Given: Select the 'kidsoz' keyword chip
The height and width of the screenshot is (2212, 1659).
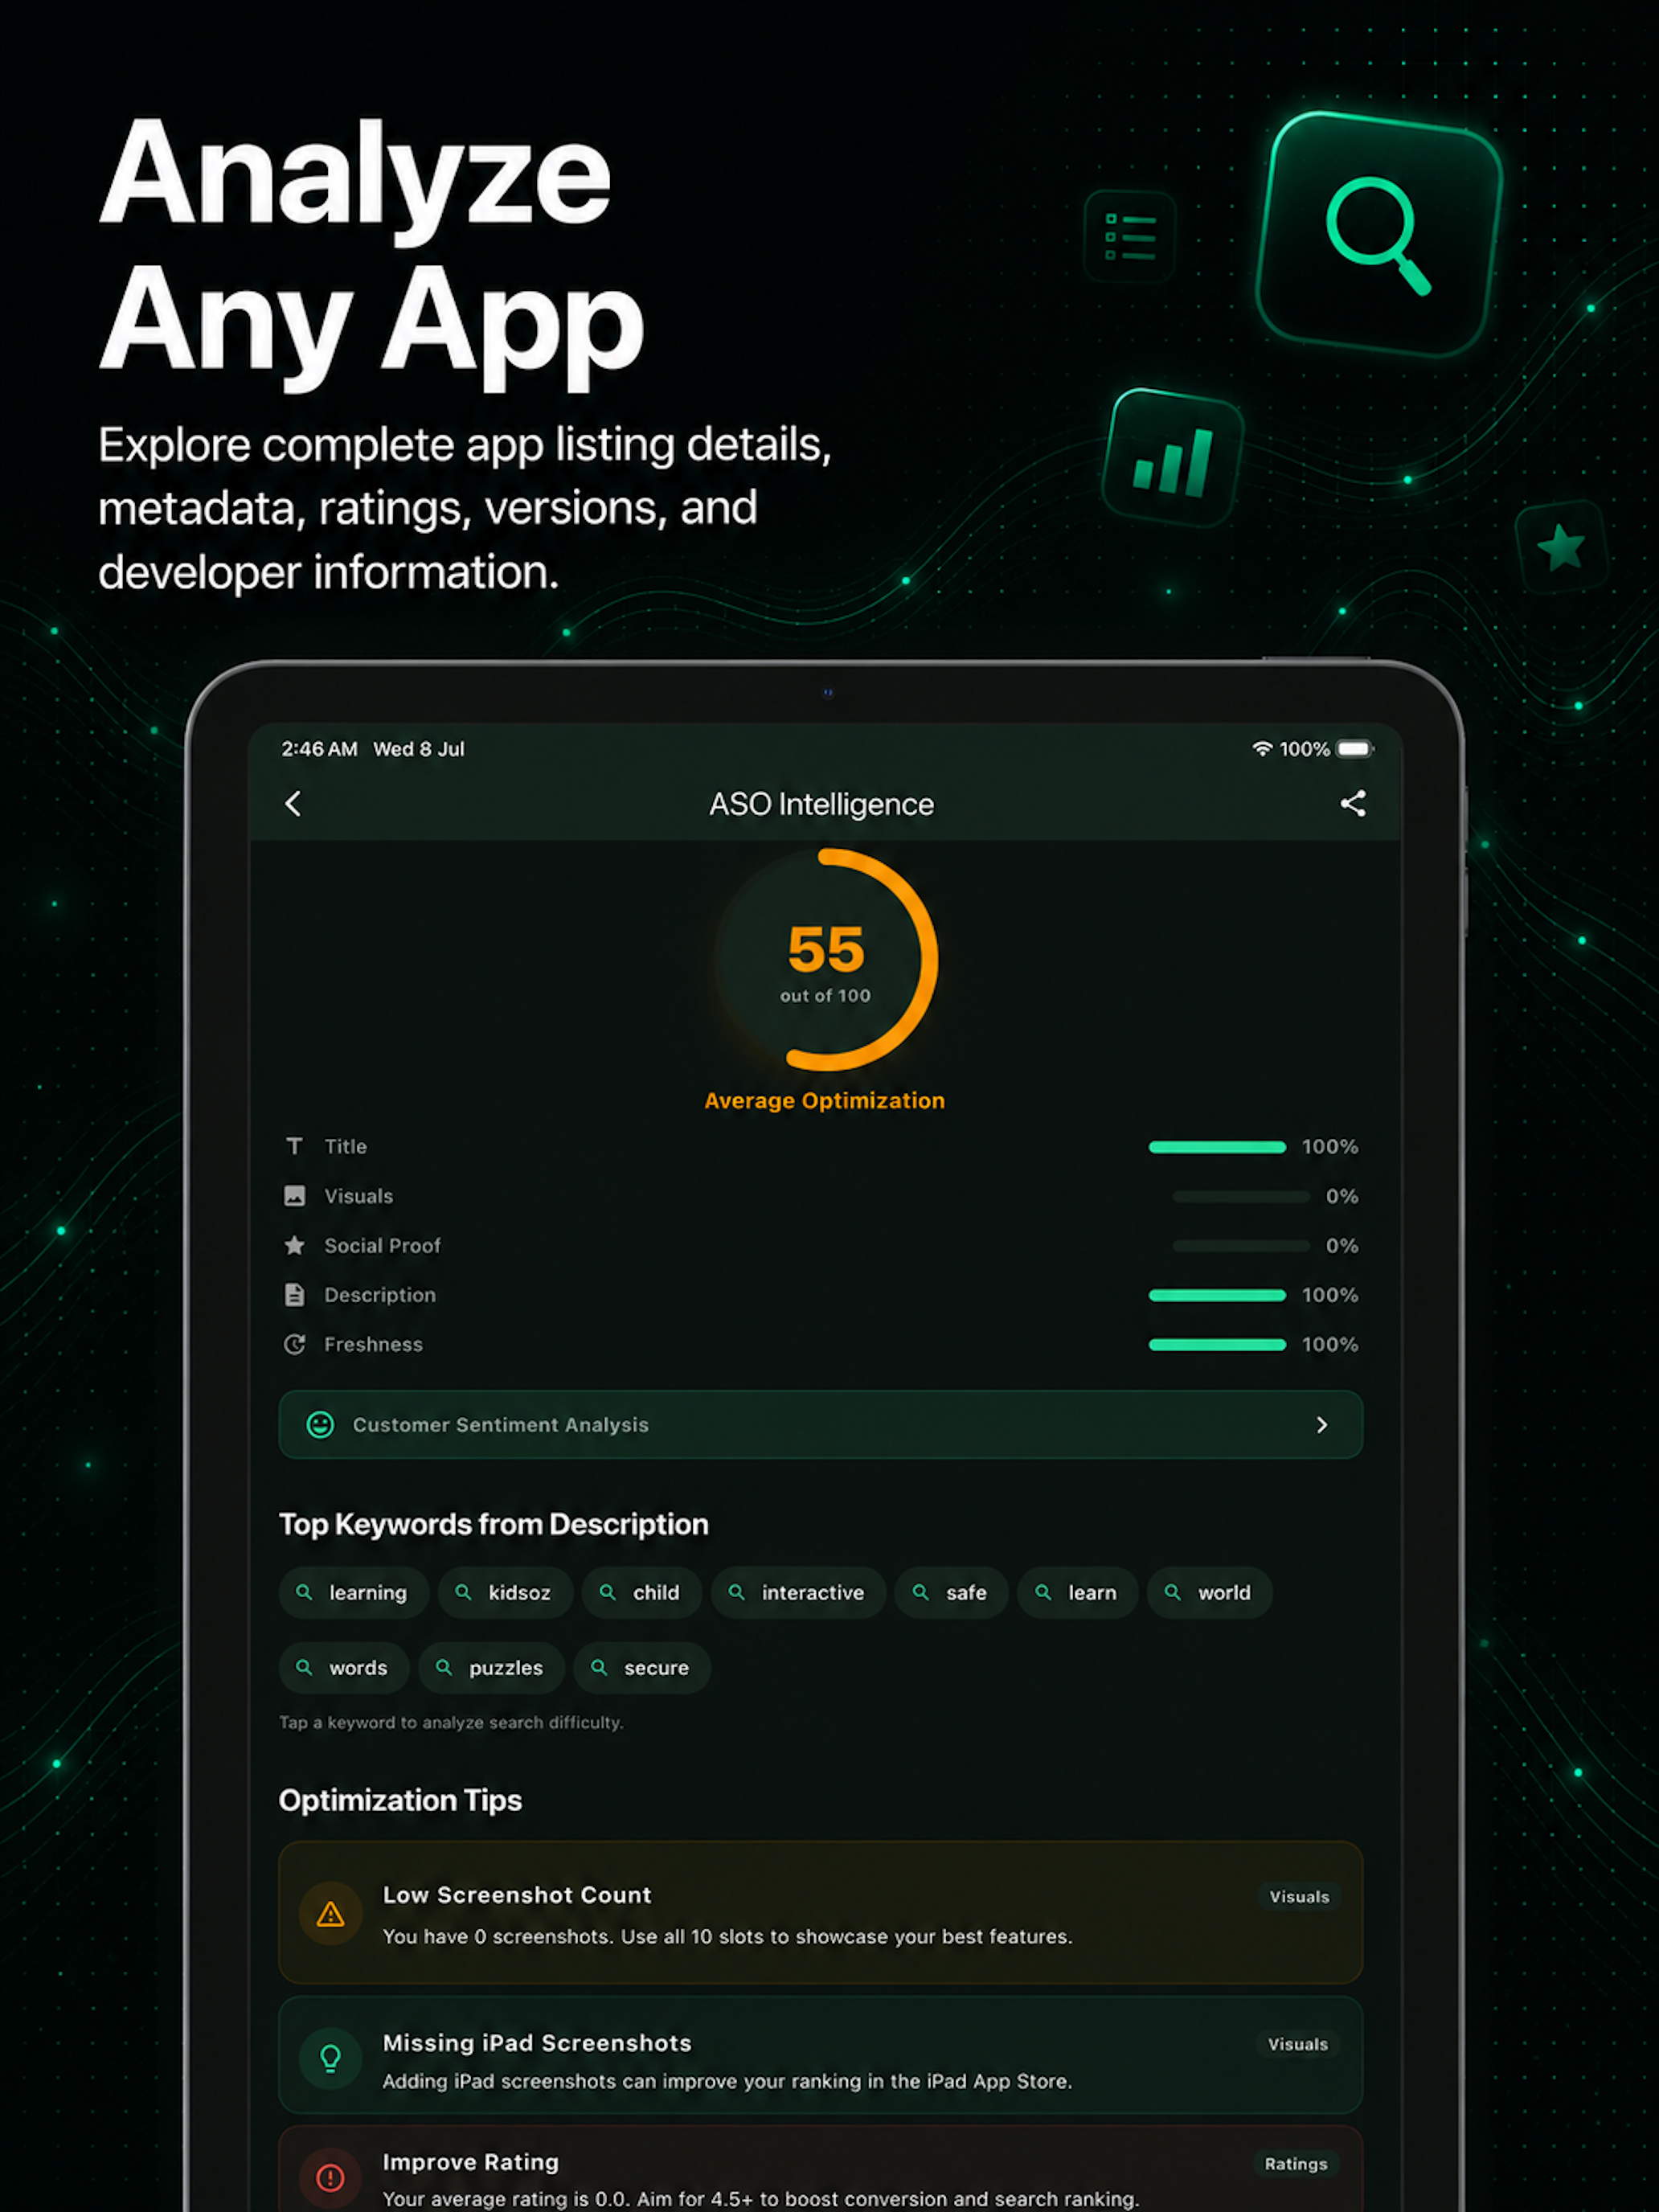Looking at the screenshot, I should (x=506, y=1592).
